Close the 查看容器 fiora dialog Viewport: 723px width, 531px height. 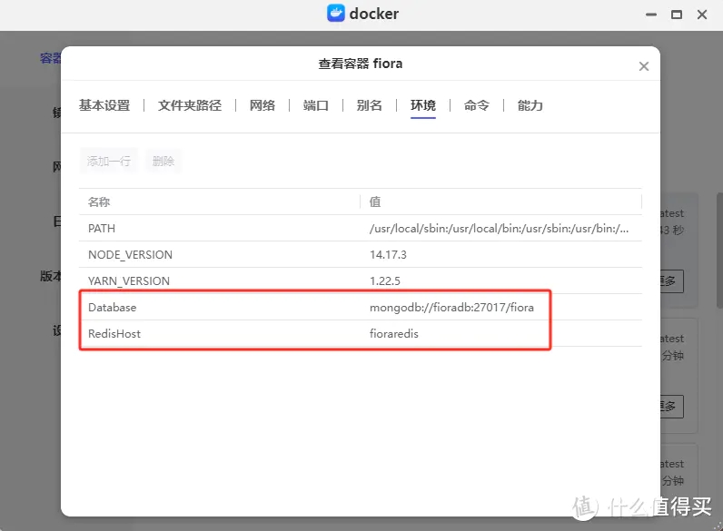(644, 66)
